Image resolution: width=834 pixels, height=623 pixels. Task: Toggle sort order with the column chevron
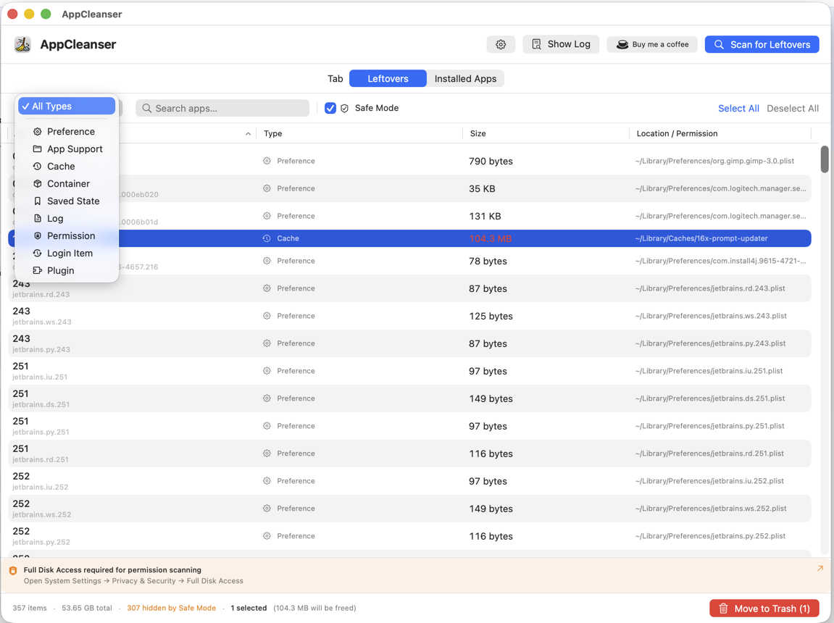(248, 134)
